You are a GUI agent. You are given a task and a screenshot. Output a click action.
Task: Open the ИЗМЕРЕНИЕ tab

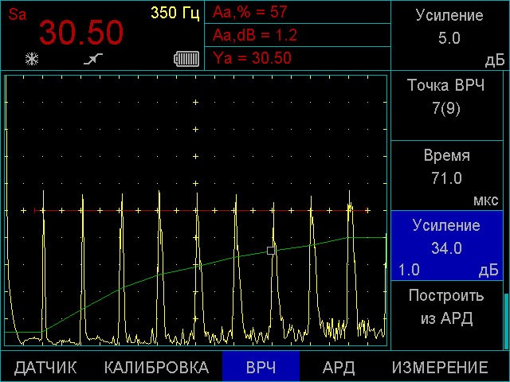pyautogui.click(x=440, y=368)
